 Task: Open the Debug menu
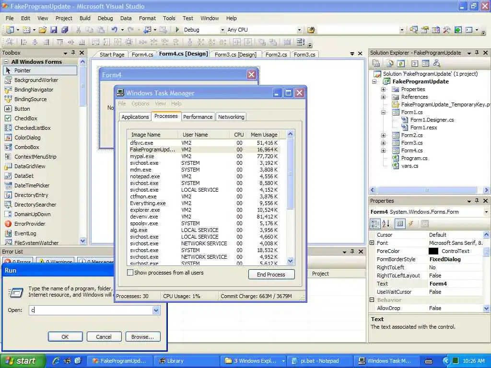pos(105,18)
